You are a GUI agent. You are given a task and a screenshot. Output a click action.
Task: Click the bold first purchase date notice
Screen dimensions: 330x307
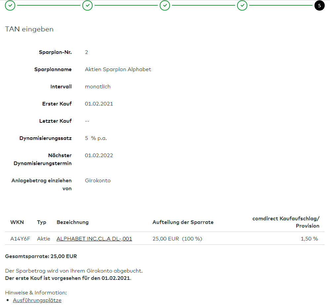(68, 278)
